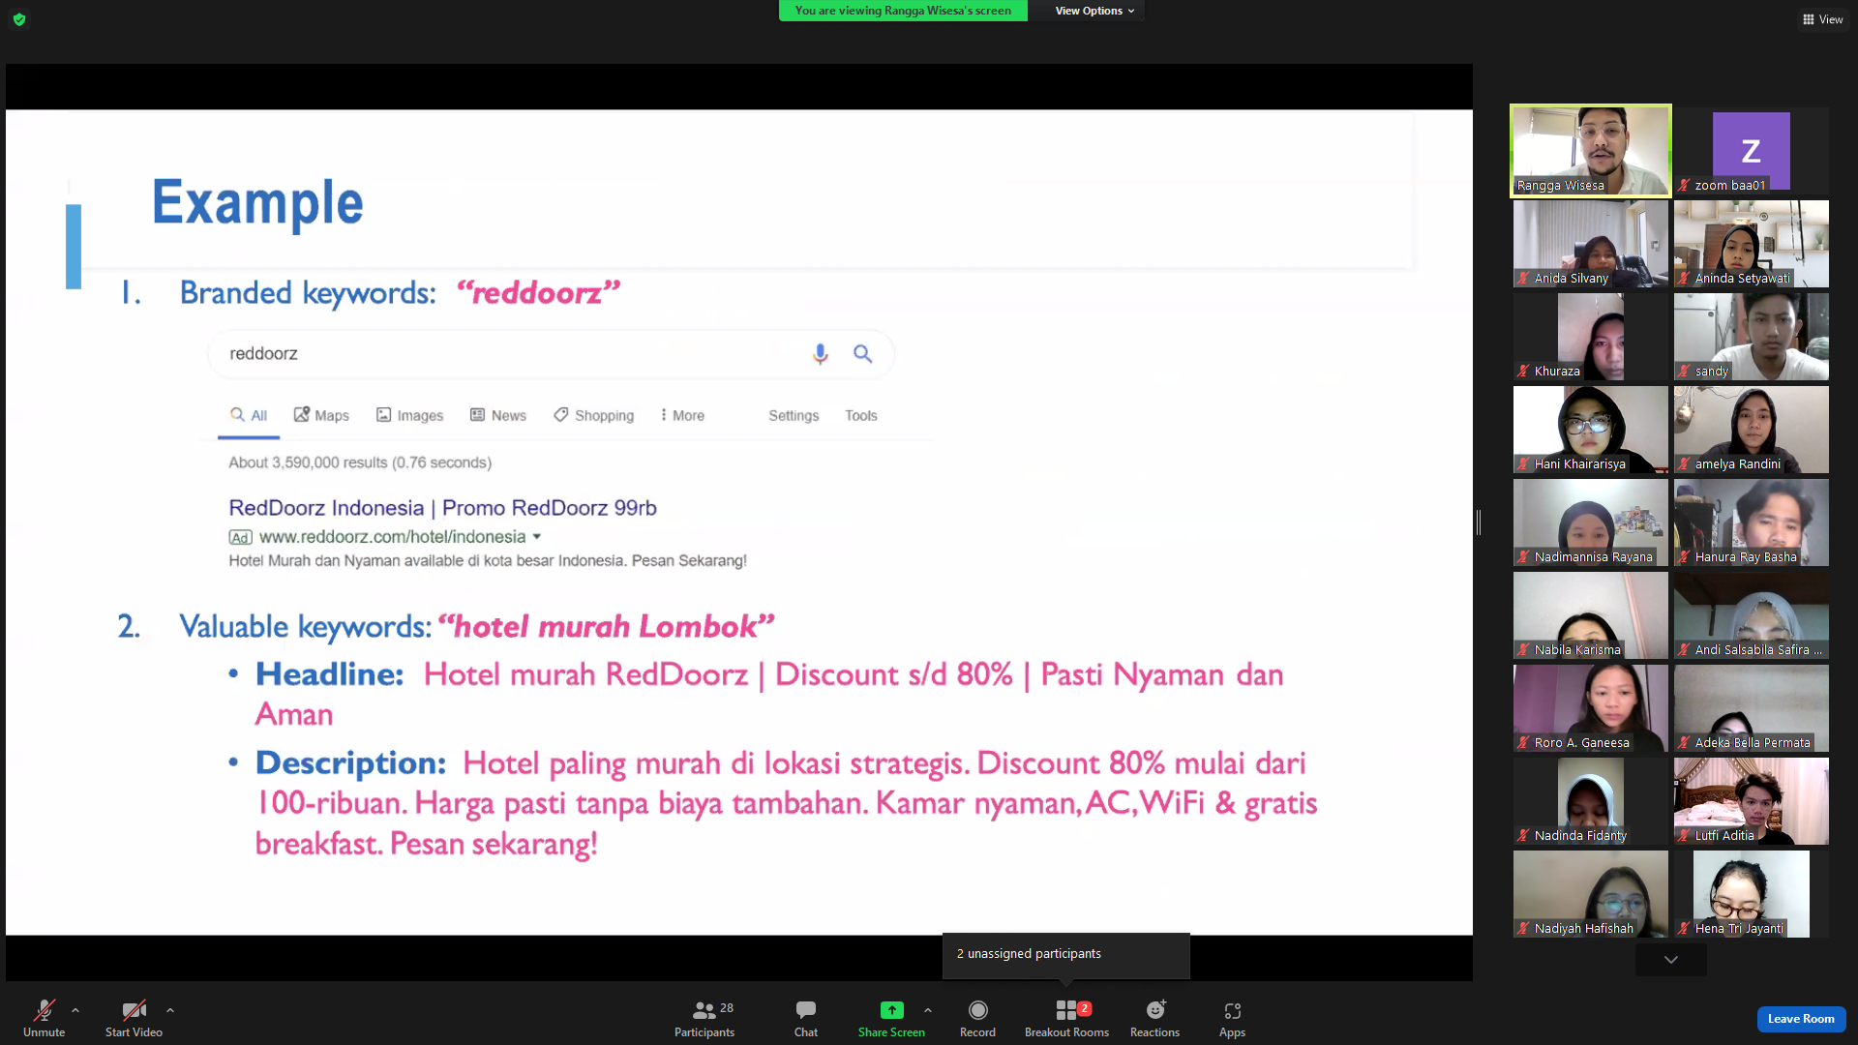The height and width of the screenshot is (1045, 1858).
Task: Click the Unmute microphone icon
Action: [x=44, y=1010]
